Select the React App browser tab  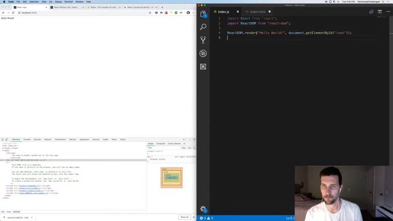coord(30,7)
